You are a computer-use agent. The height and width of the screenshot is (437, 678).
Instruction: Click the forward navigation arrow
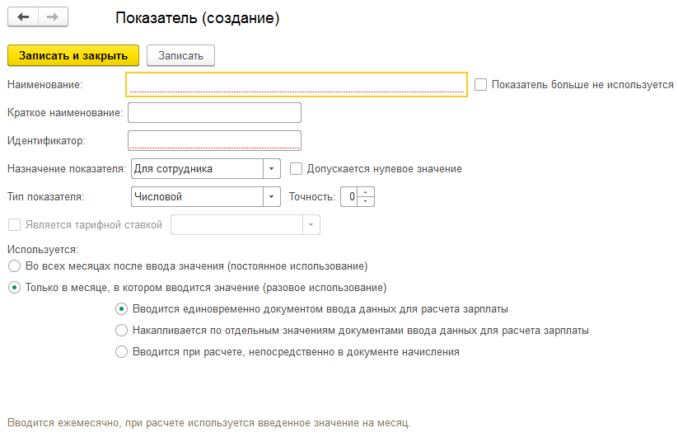point(53,17)
